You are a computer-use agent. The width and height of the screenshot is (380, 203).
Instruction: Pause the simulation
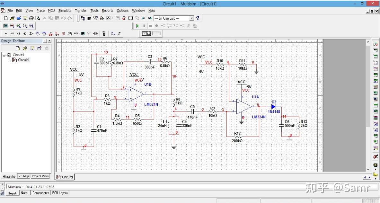coord(143,26)
